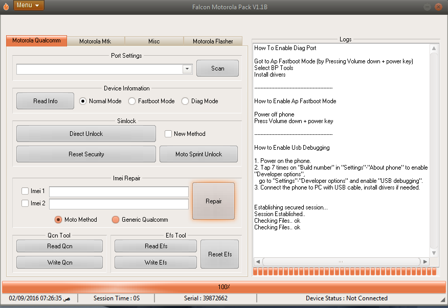Click the logs scroll right arrow
The image size is (448, 308).
[425, 262]
